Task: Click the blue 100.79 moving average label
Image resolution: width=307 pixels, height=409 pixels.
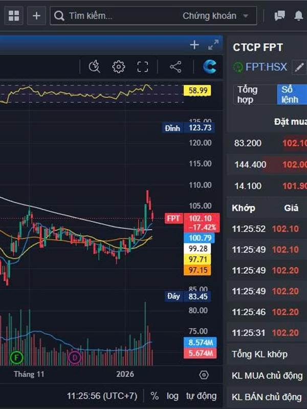Action: pyautogui.click(x=199, y=238)
